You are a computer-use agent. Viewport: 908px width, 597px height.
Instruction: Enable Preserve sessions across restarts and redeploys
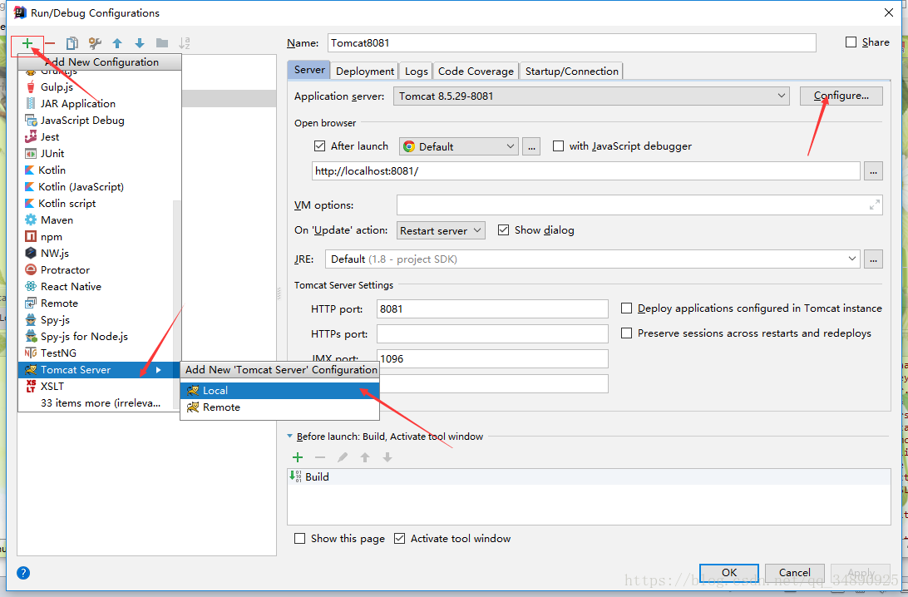coord(627,333)
